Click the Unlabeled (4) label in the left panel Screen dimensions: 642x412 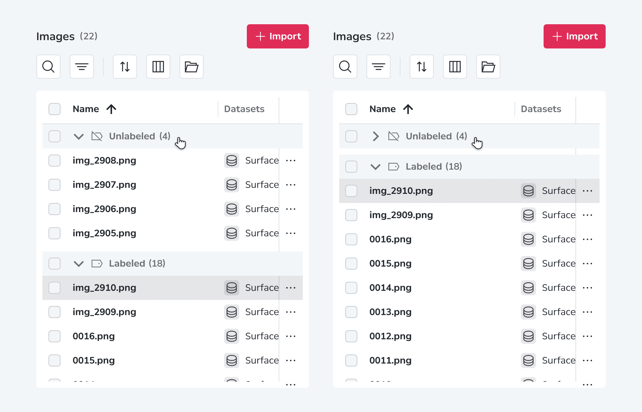click(140, 136)
